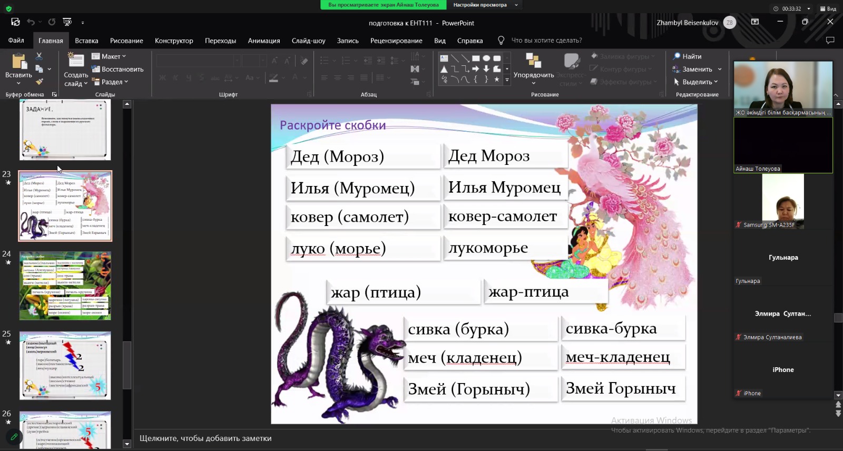The height and width of the screenshot is (451, 843).
Task: Toggle bold Ж formatting button
Action: [162, 77]
